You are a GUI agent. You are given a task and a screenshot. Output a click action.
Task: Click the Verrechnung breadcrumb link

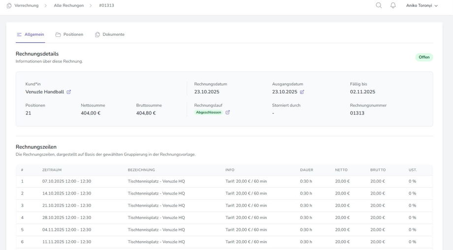click(27, 5)
